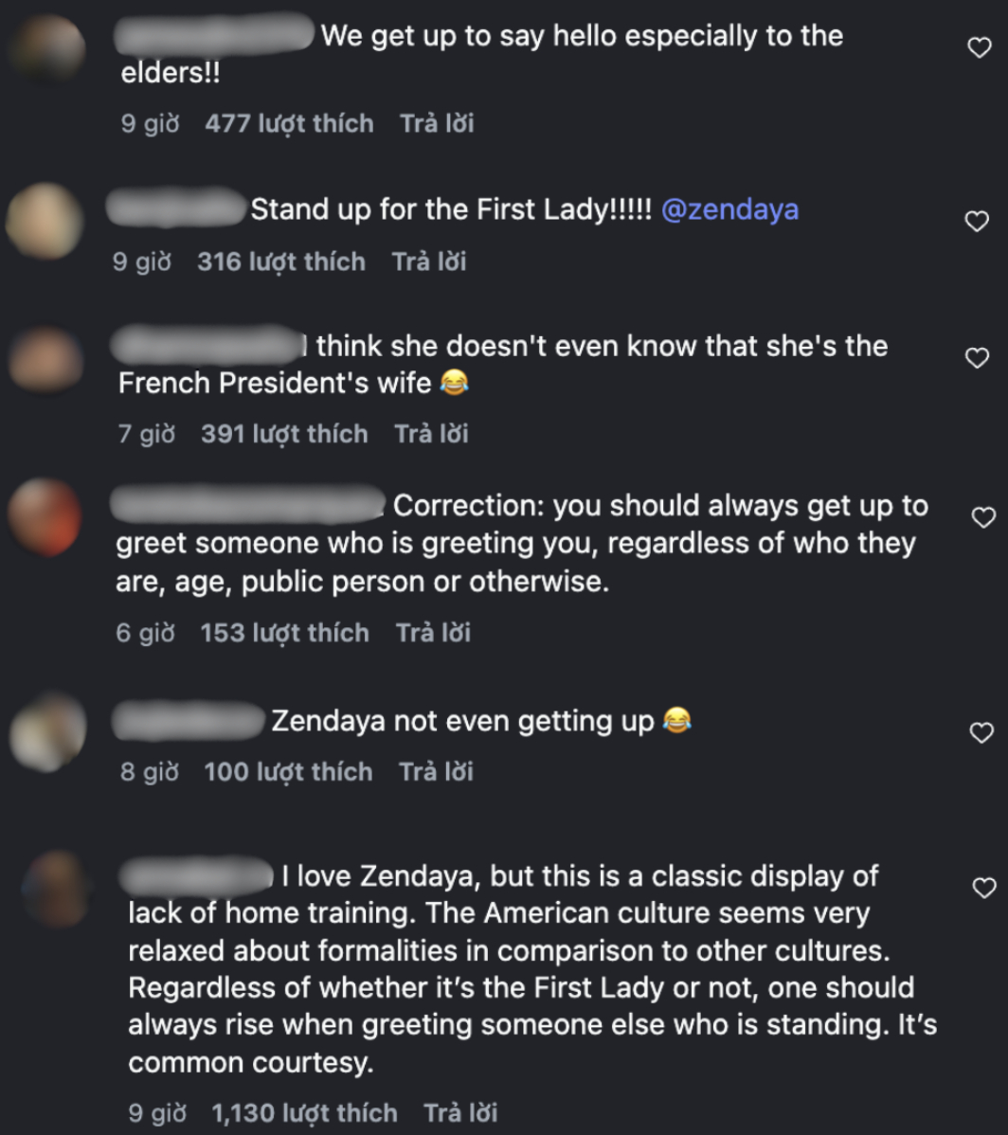The image size is (1008, 1135).
Task: Heart the 'lack of home training' comment
Action: (984, 888)
